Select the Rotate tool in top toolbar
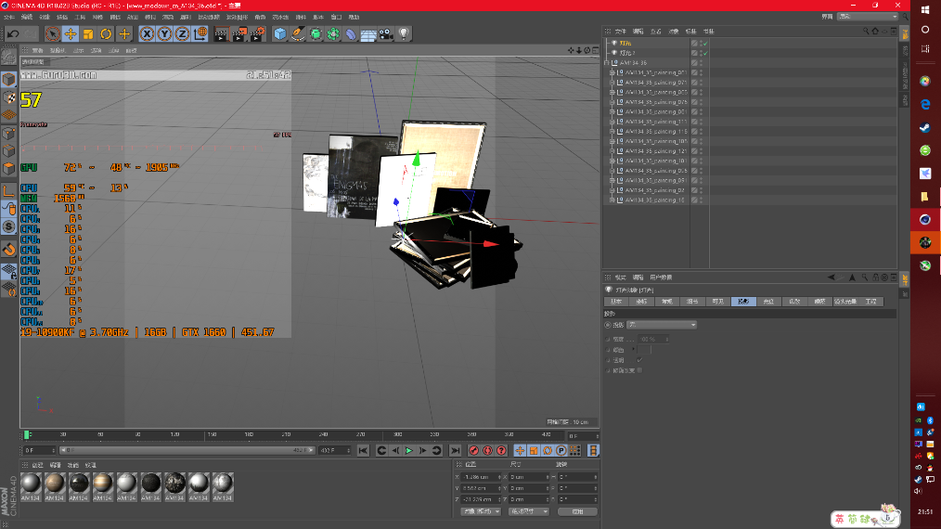The image size is (941, 529). [x=106, y=34]
